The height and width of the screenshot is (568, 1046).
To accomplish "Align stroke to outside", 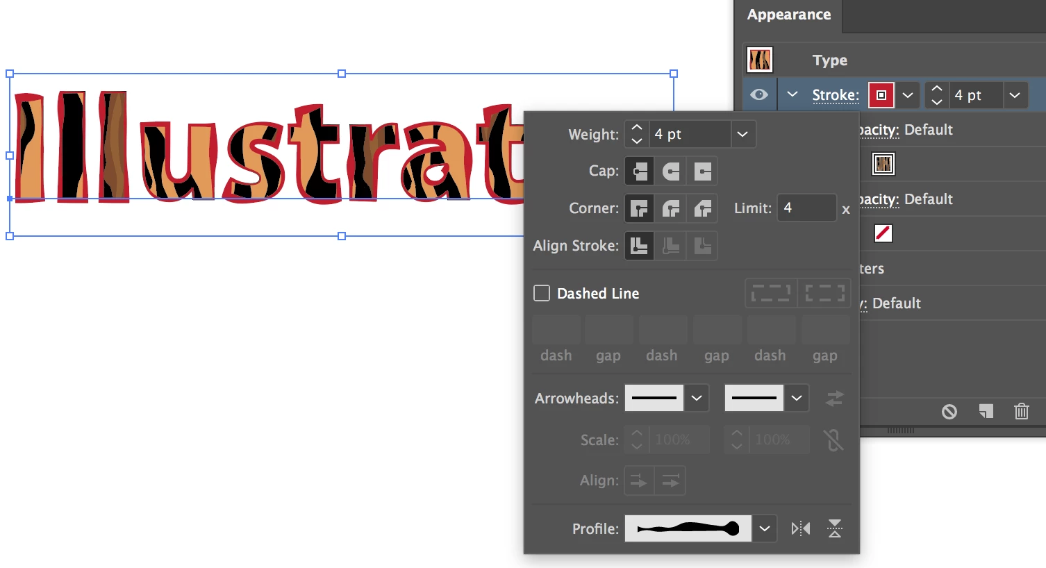I will coord(702,246).
